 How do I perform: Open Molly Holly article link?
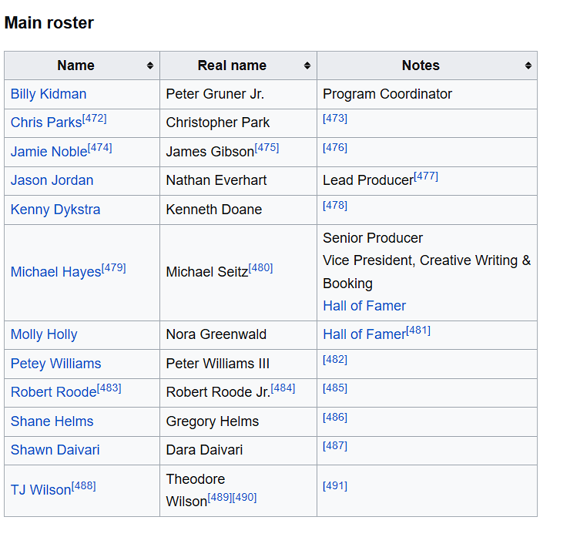pos(44,334)
